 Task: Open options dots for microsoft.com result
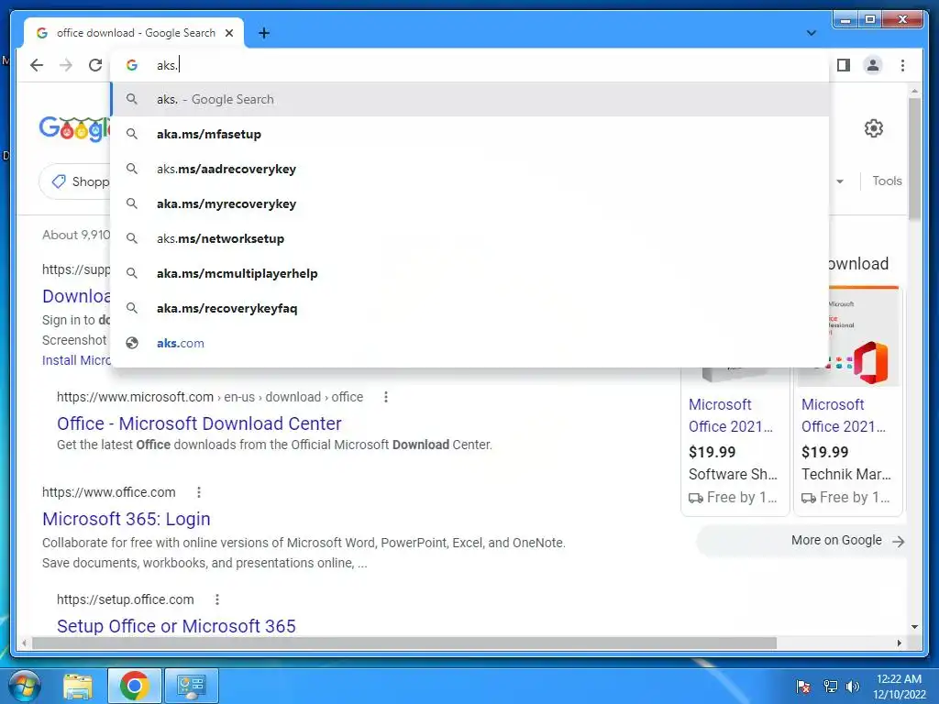pyautogui.click(x=386, y=397)
